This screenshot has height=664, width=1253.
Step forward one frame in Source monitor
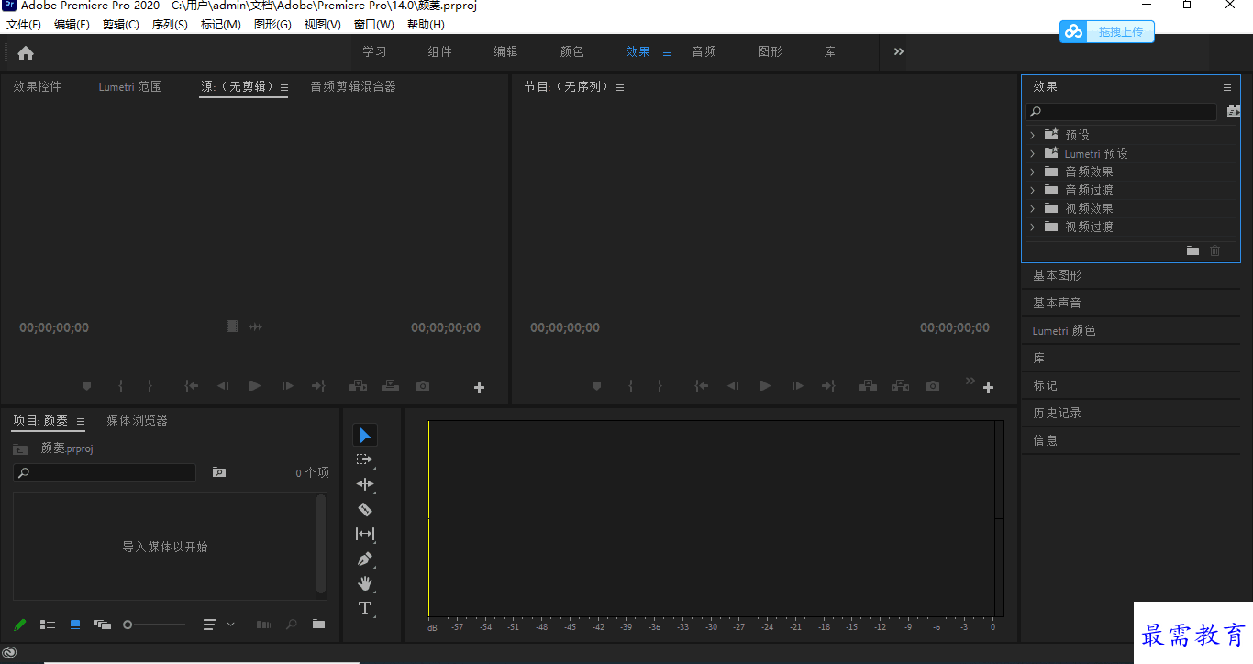click(x=287, y=386)
